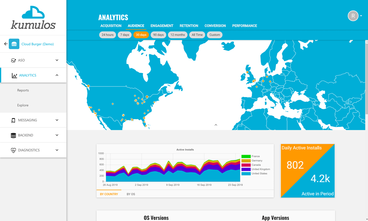Open the Reports link in sidebar

pyautogui.click(x=23, y=90)
